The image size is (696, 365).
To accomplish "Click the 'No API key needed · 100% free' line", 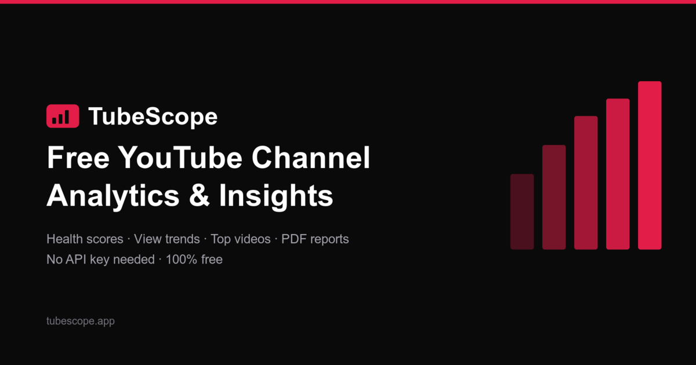I will (135, 260).
